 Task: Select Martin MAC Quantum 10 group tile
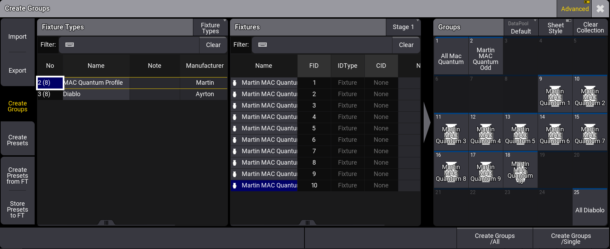520,170
